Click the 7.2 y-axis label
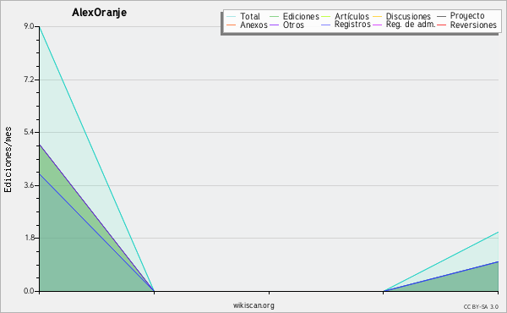Image resolution: width=507 pixels, height=313 pixels. click(x=29, y=80)
